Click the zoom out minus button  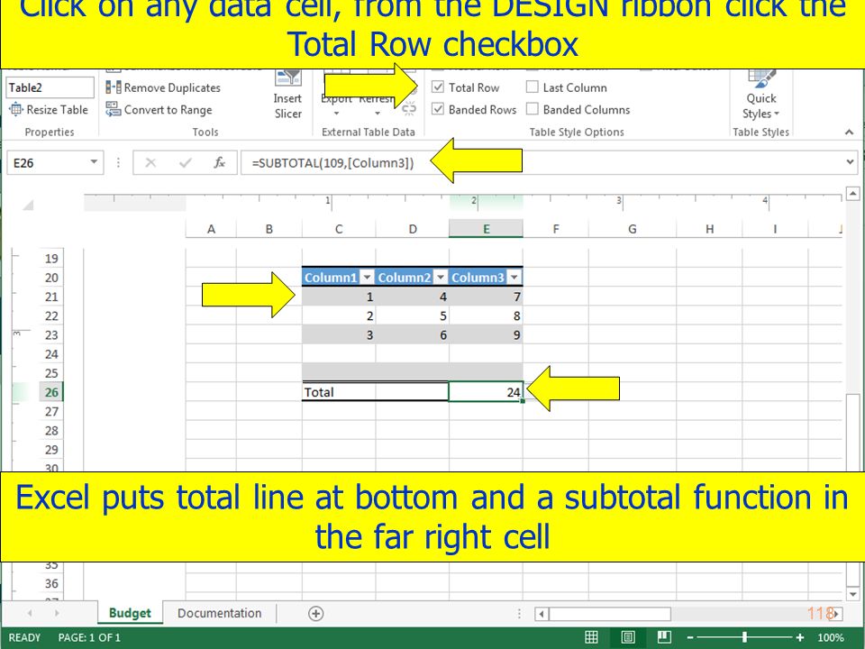pyautogui.click(x=690, y=638)
